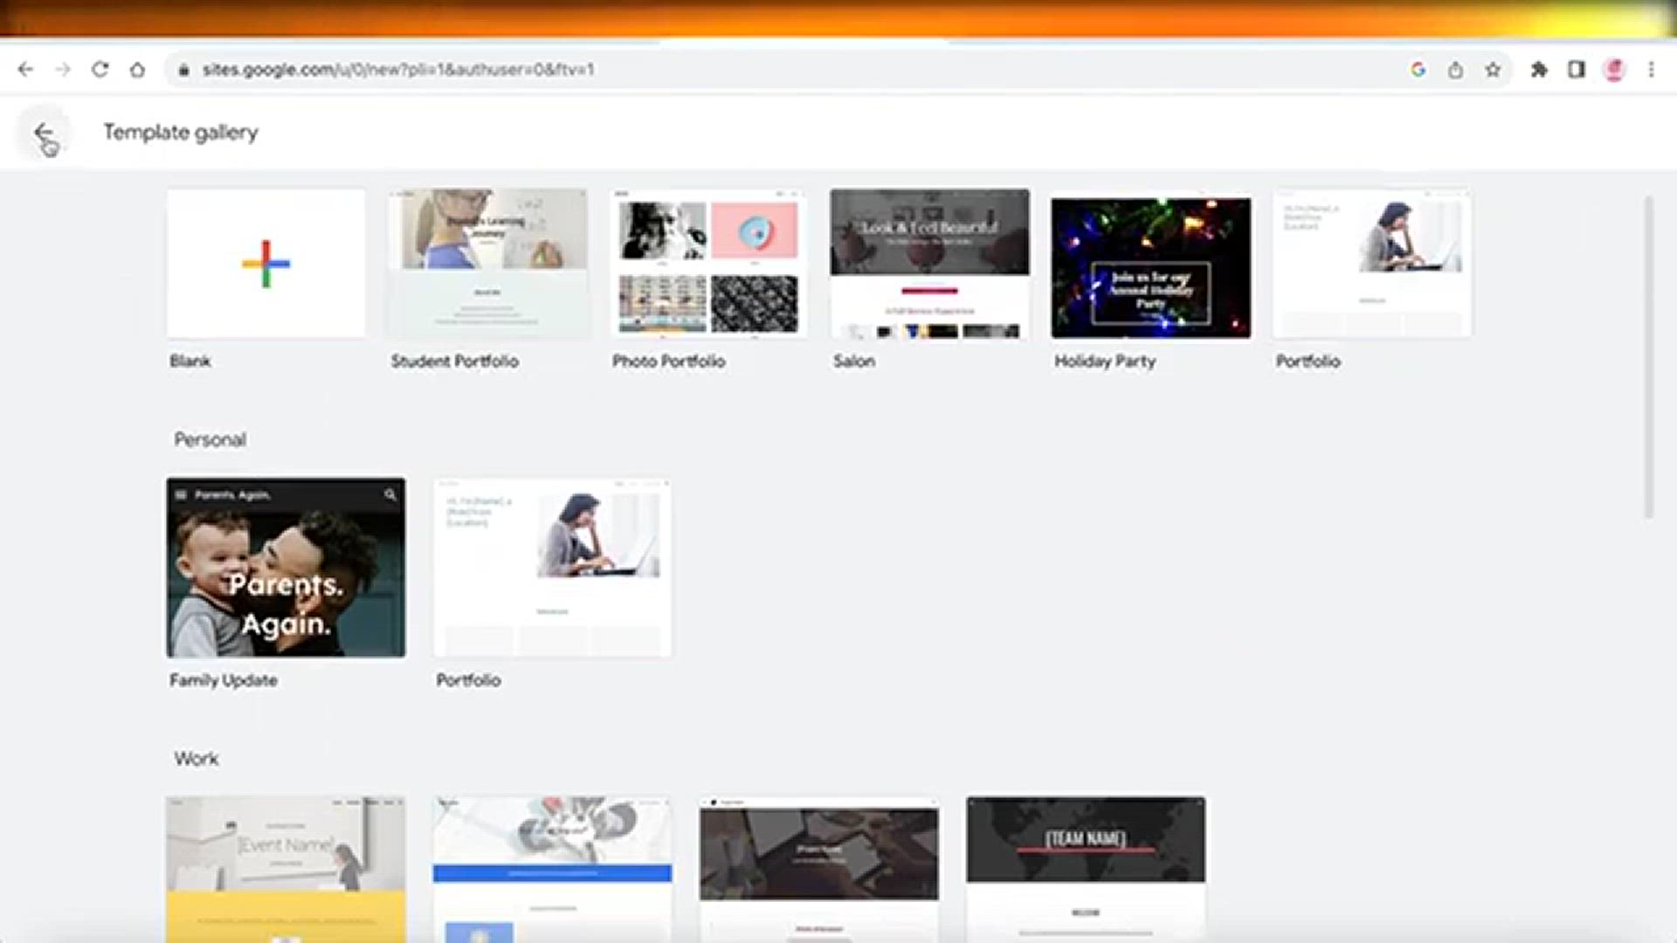Choose the Salon template thumbnail
Screen dimensions: 1677x943
[x=929, y=264]
